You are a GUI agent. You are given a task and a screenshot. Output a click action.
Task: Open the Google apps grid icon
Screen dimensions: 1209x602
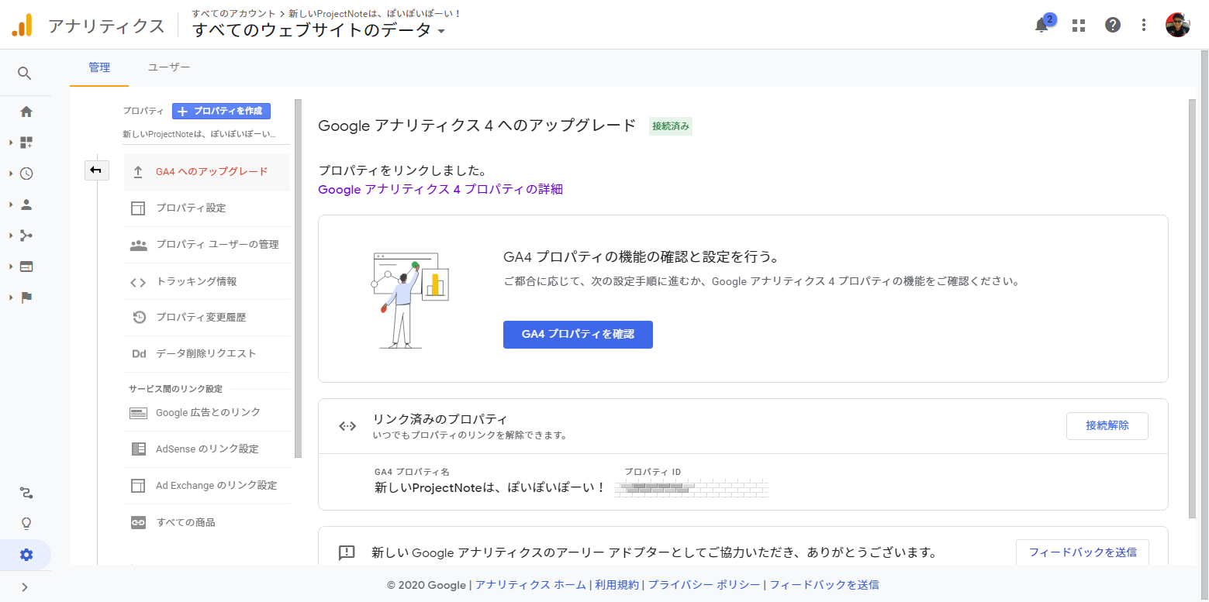(x=1078, y=25)
